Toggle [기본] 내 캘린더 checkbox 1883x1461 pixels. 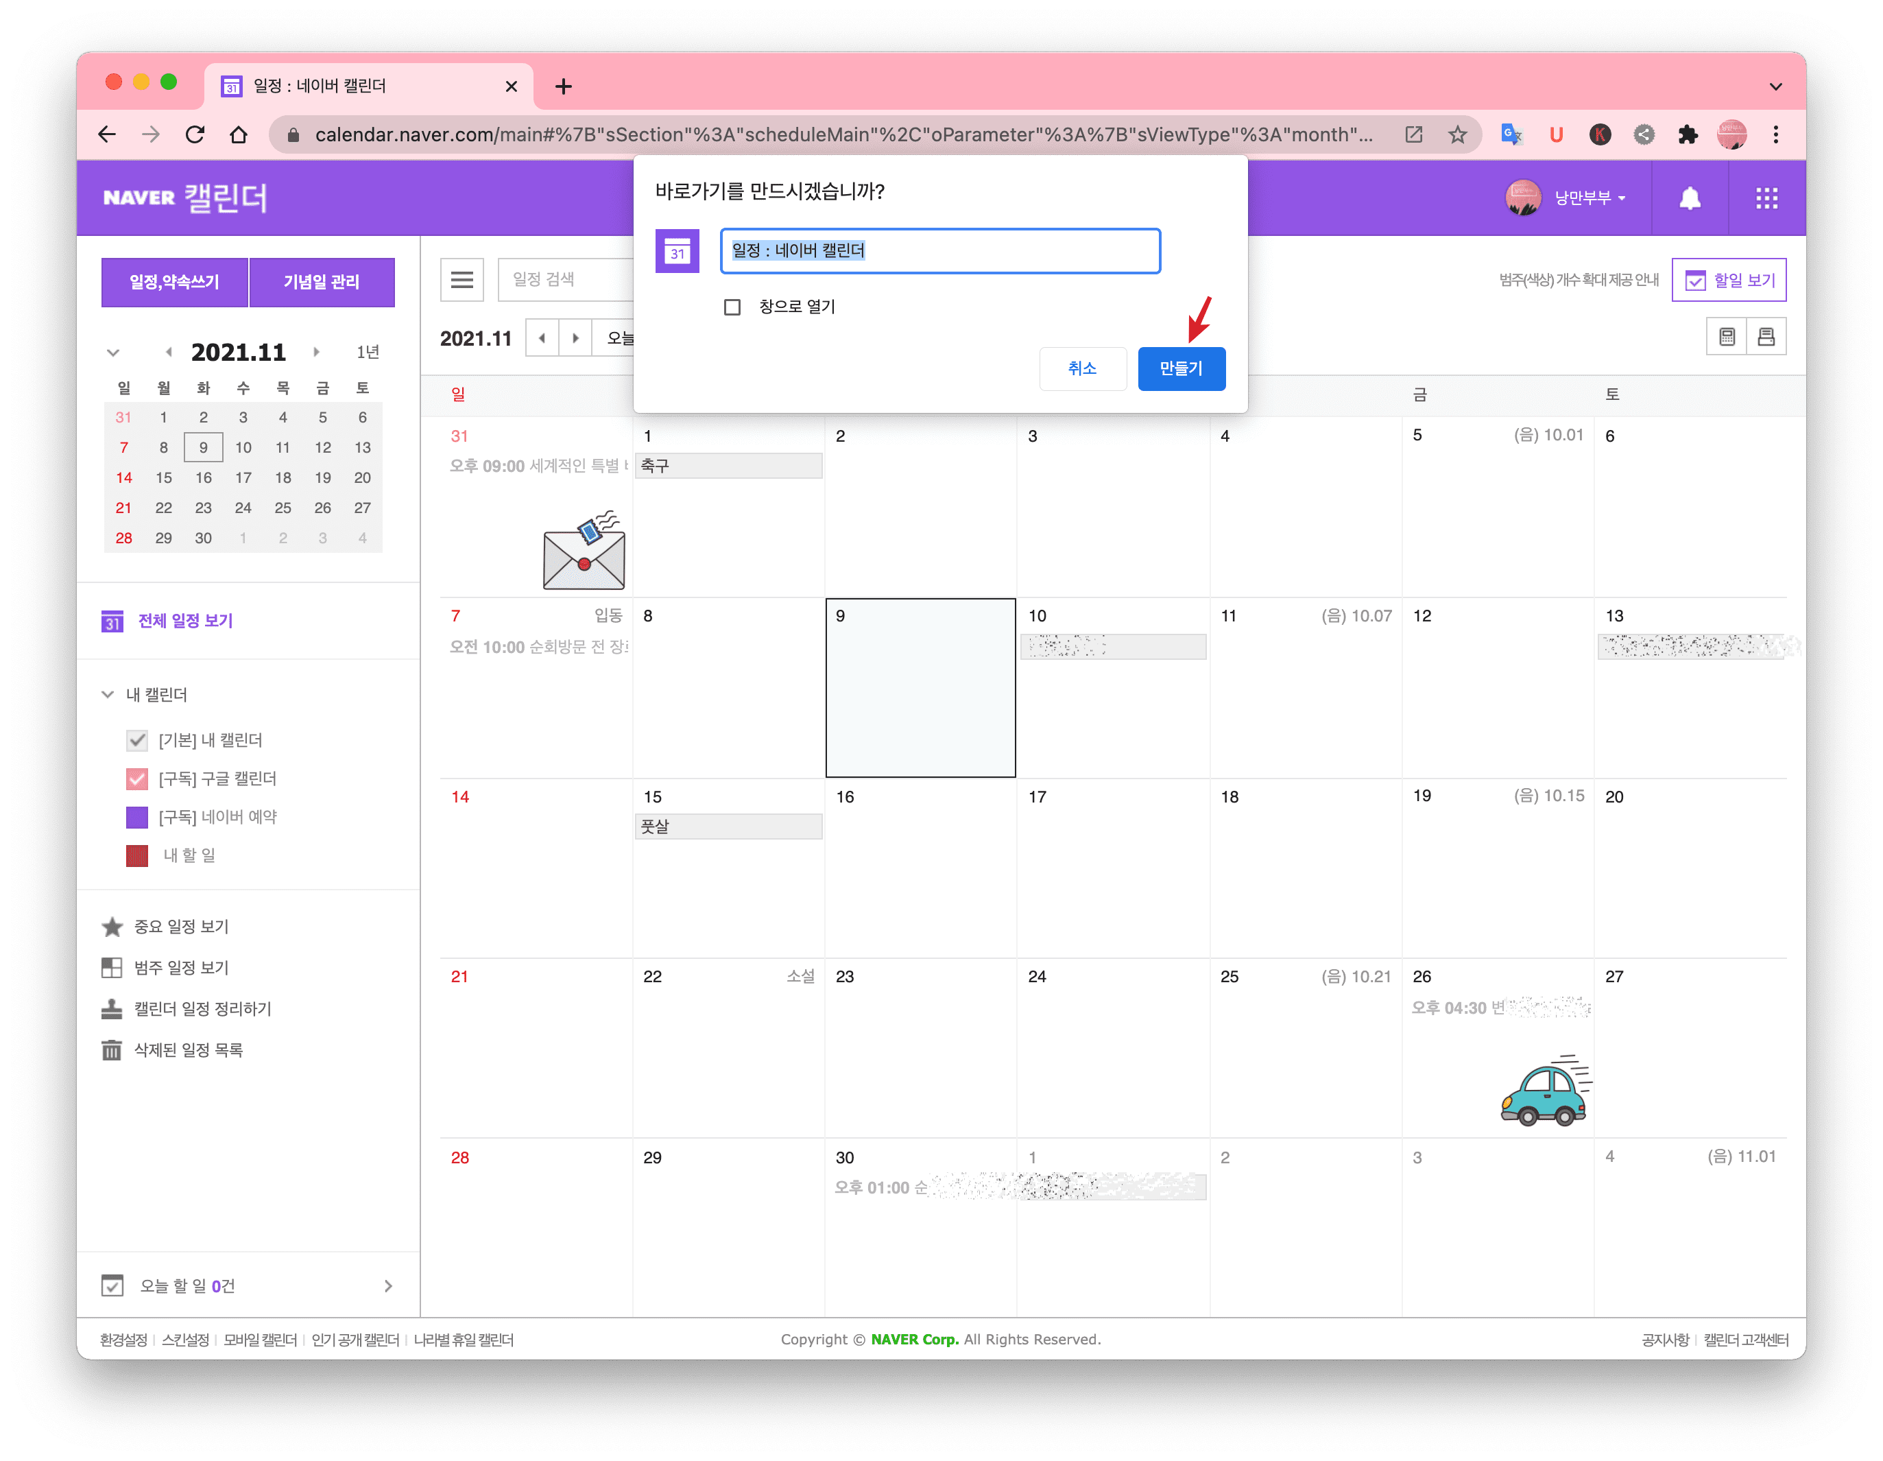click(137, 740)
